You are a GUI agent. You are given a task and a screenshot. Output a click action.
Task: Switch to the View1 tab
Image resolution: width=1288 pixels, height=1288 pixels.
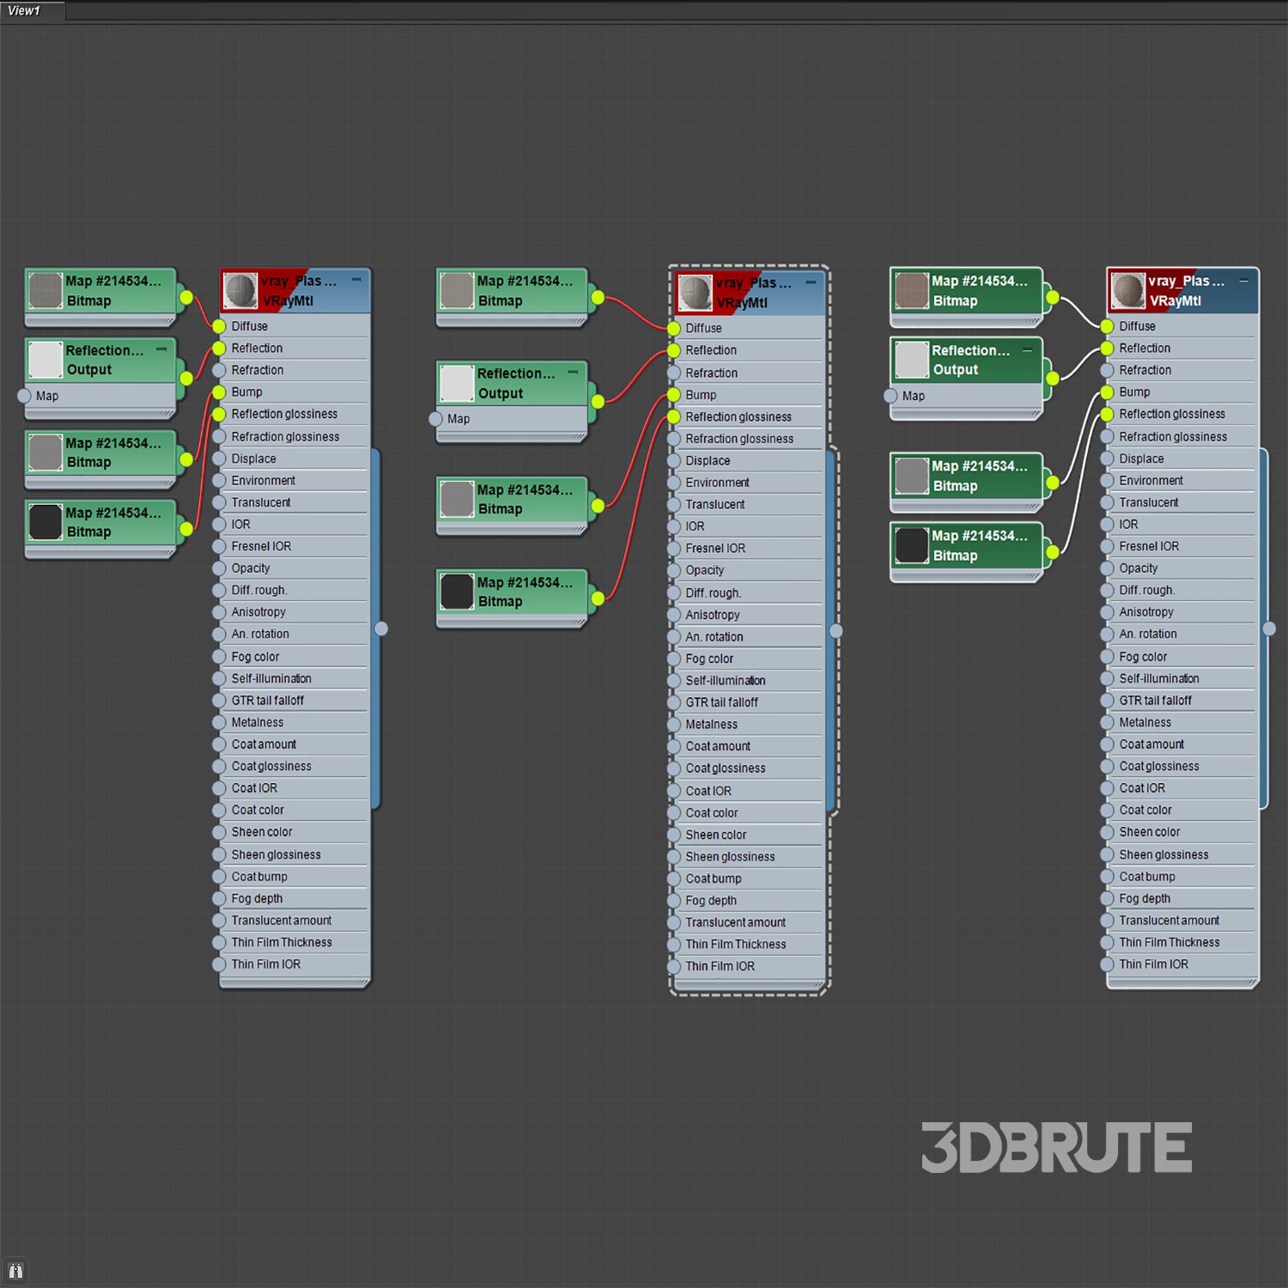coord(26,11)
